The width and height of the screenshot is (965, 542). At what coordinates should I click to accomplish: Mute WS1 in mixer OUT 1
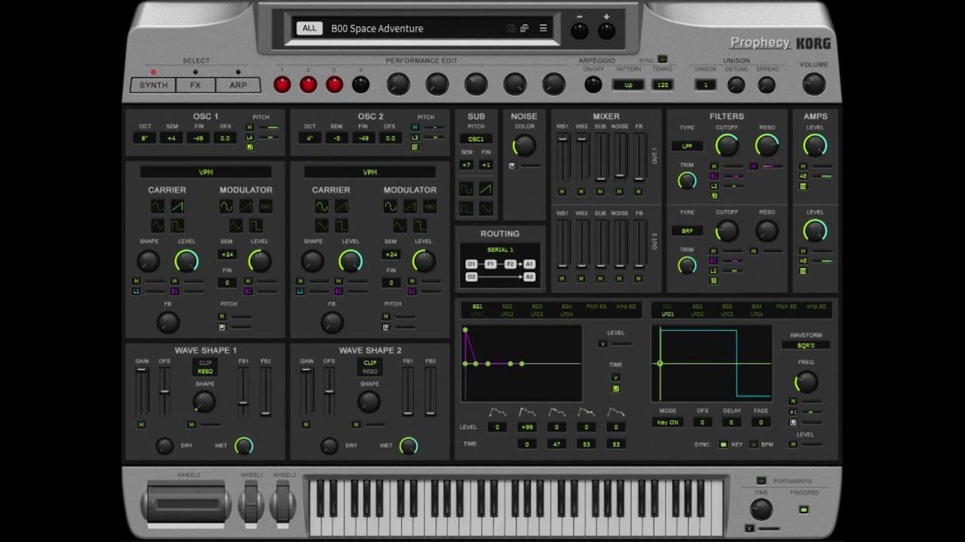coord(562,192)
